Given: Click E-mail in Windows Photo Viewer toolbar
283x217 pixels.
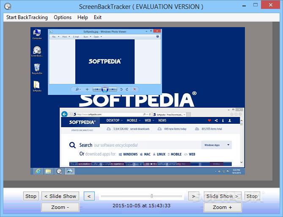Looking at the screenshot, I should [76, 37].
